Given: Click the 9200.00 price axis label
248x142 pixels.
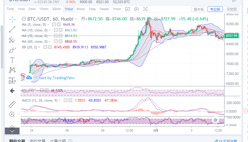Looking at the screenshot, I should point(232,24).
